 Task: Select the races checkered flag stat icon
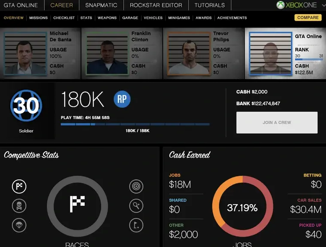click(19, 186)
